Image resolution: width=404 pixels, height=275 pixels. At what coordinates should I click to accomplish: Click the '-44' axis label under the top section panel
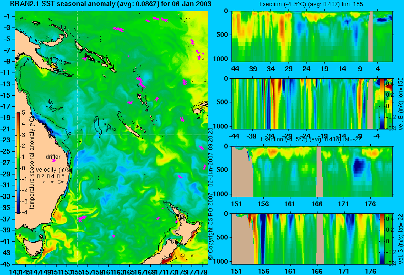tap(234, 69)
